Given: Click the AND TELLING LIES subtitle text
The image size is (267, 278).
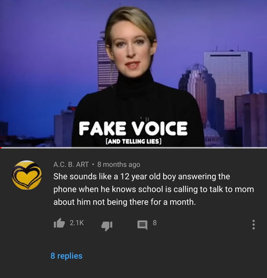Looking at the screenshot, I should pyautogui.click(x=133, y=142).
